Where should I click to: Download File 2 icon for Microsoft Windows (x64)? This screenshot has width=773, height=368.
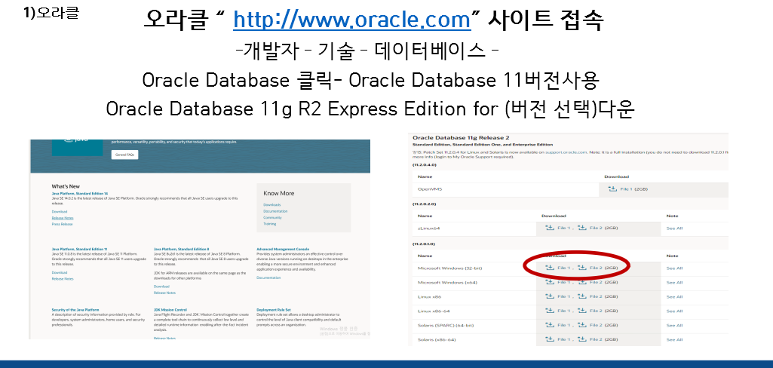[x=582, y=282]
